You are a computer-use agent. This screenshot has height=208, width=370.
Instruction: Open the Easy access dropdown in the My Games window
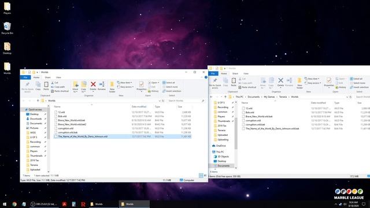(313, 83)
